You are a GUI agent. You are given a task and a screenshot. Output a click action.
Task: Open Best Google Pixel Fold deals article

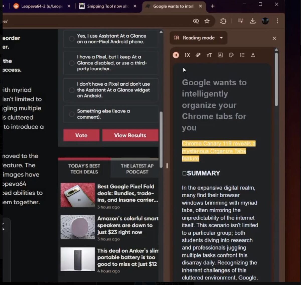point(128,193)
